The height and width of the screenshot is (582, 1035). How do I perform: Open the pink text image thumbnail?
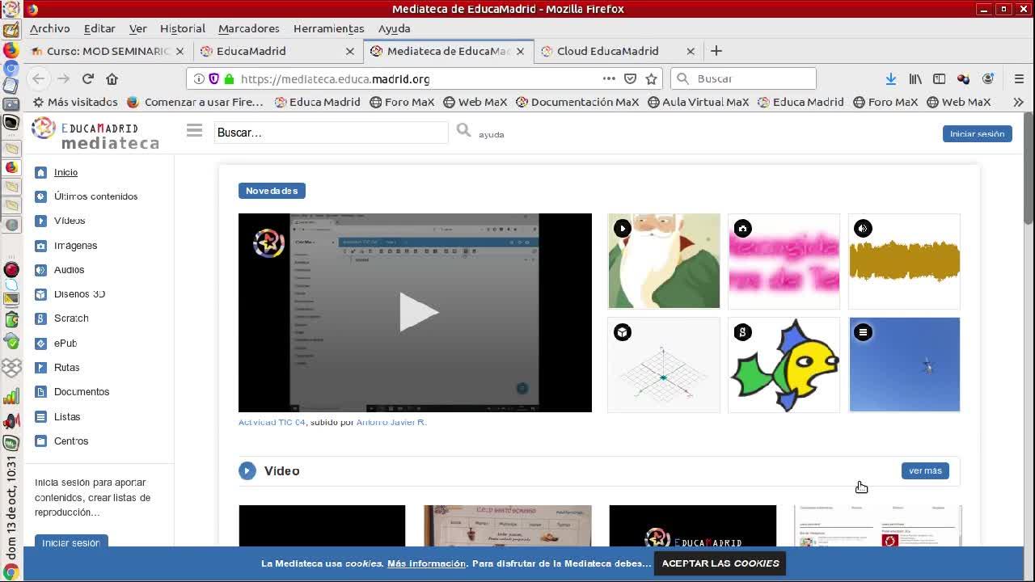click(784, 261)
